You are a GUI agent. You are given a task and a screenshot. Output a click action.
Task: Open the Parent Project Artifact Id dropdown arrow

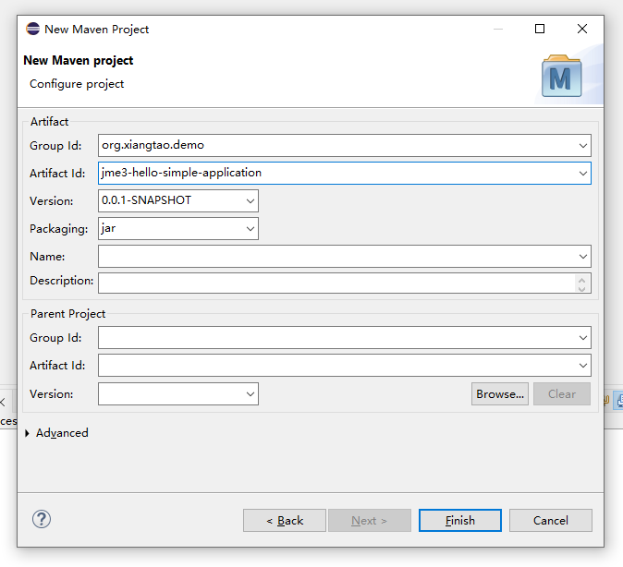583,366
